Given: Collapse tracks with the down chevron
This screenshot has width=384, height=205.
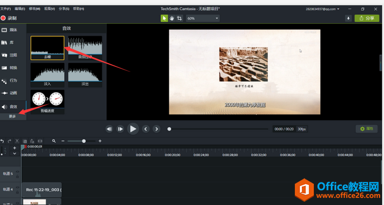Looking at the screenshot, I should 14,153.
